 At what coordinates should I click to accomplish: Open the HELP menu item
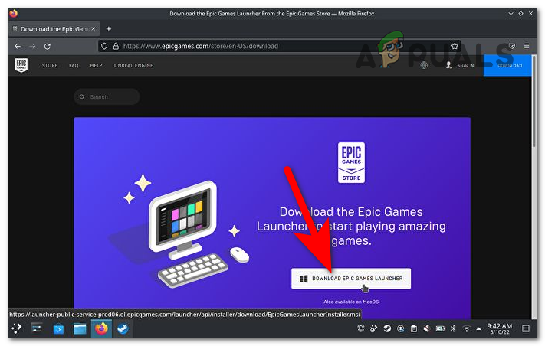96,65
